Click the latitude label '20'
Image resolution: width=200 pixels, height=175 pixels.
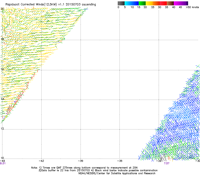(2, 9)
